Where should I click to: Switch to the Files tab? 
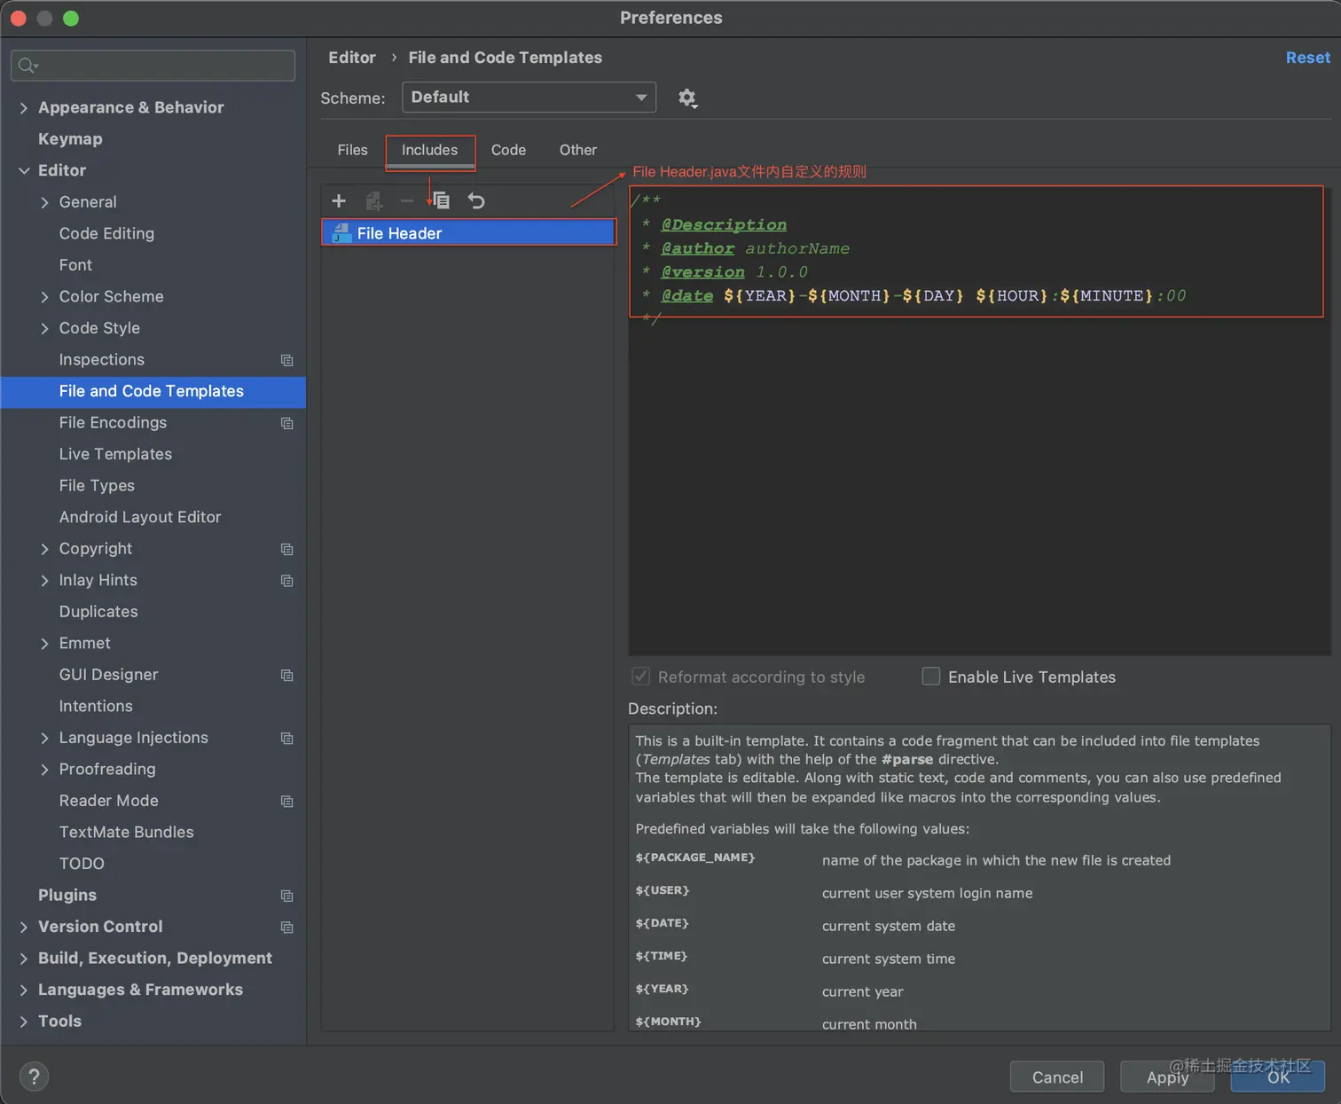click(352, 150)
